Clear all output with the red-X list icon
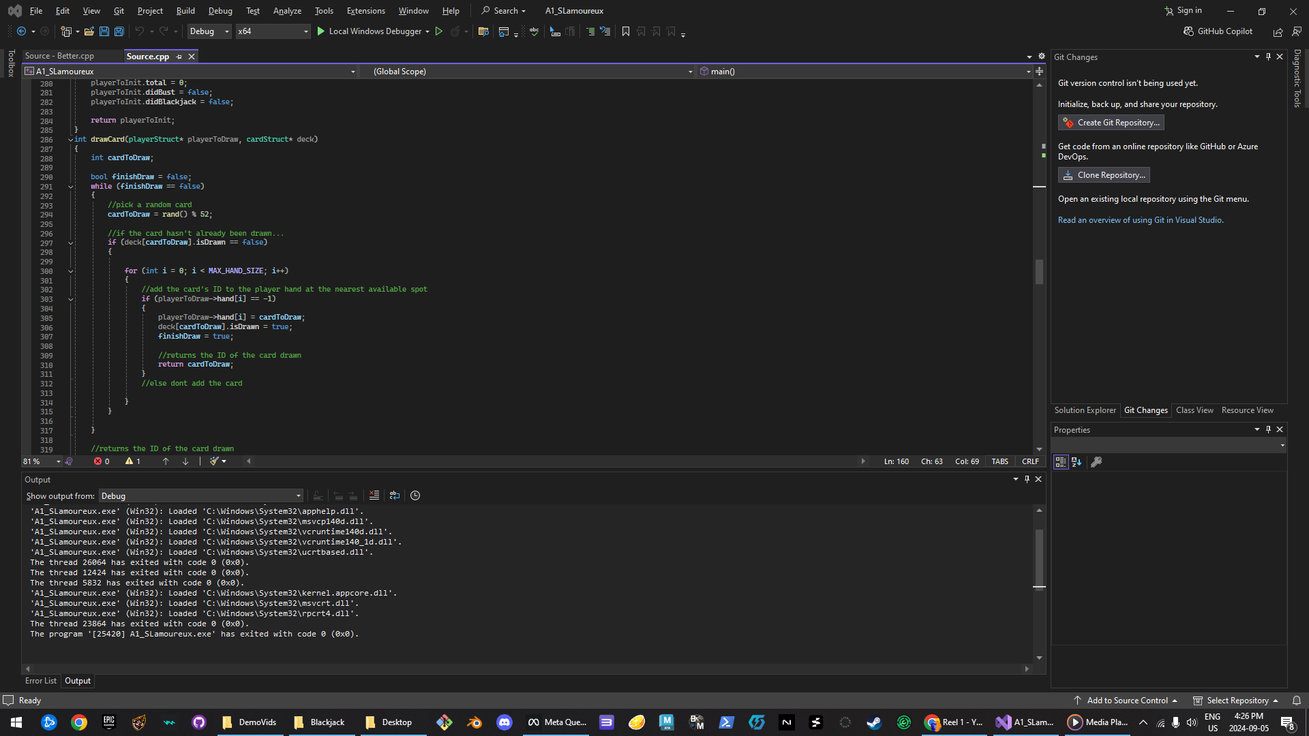Screen dimensions: 1309x736 pos(374,495)
